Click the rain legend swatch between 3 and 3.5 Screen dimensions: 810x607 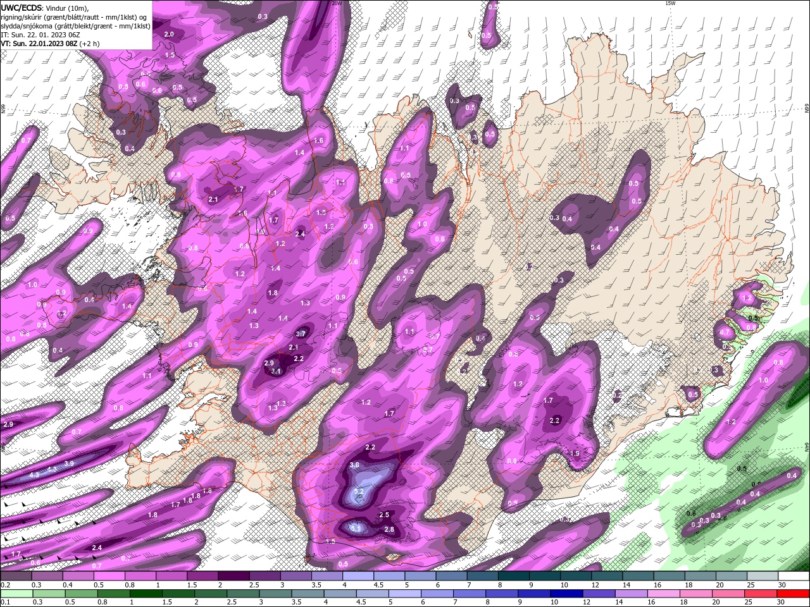point(275,594)
